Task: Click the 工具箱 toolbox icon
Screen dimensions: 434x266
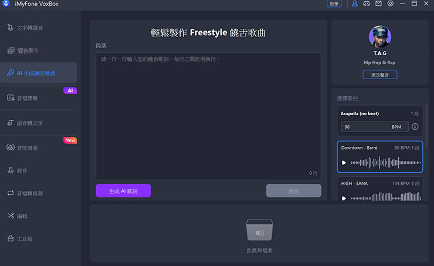Action: tap(11, 238)
